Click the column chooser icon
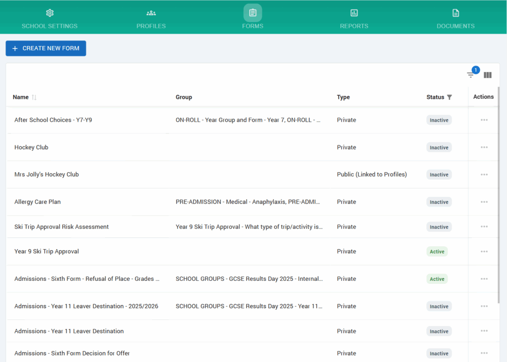 [488, 75]
